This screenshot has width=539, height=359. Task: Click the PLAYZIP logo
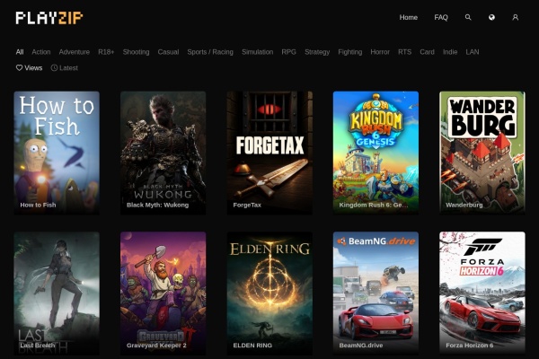click(x=49, y=18)
